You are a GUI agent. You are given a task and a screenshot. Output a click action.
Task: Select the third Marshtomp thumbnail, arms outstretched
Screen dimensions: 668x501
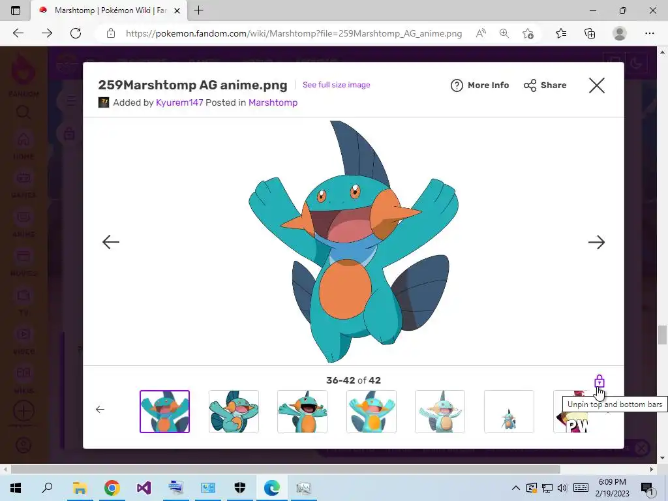point(303,412)
